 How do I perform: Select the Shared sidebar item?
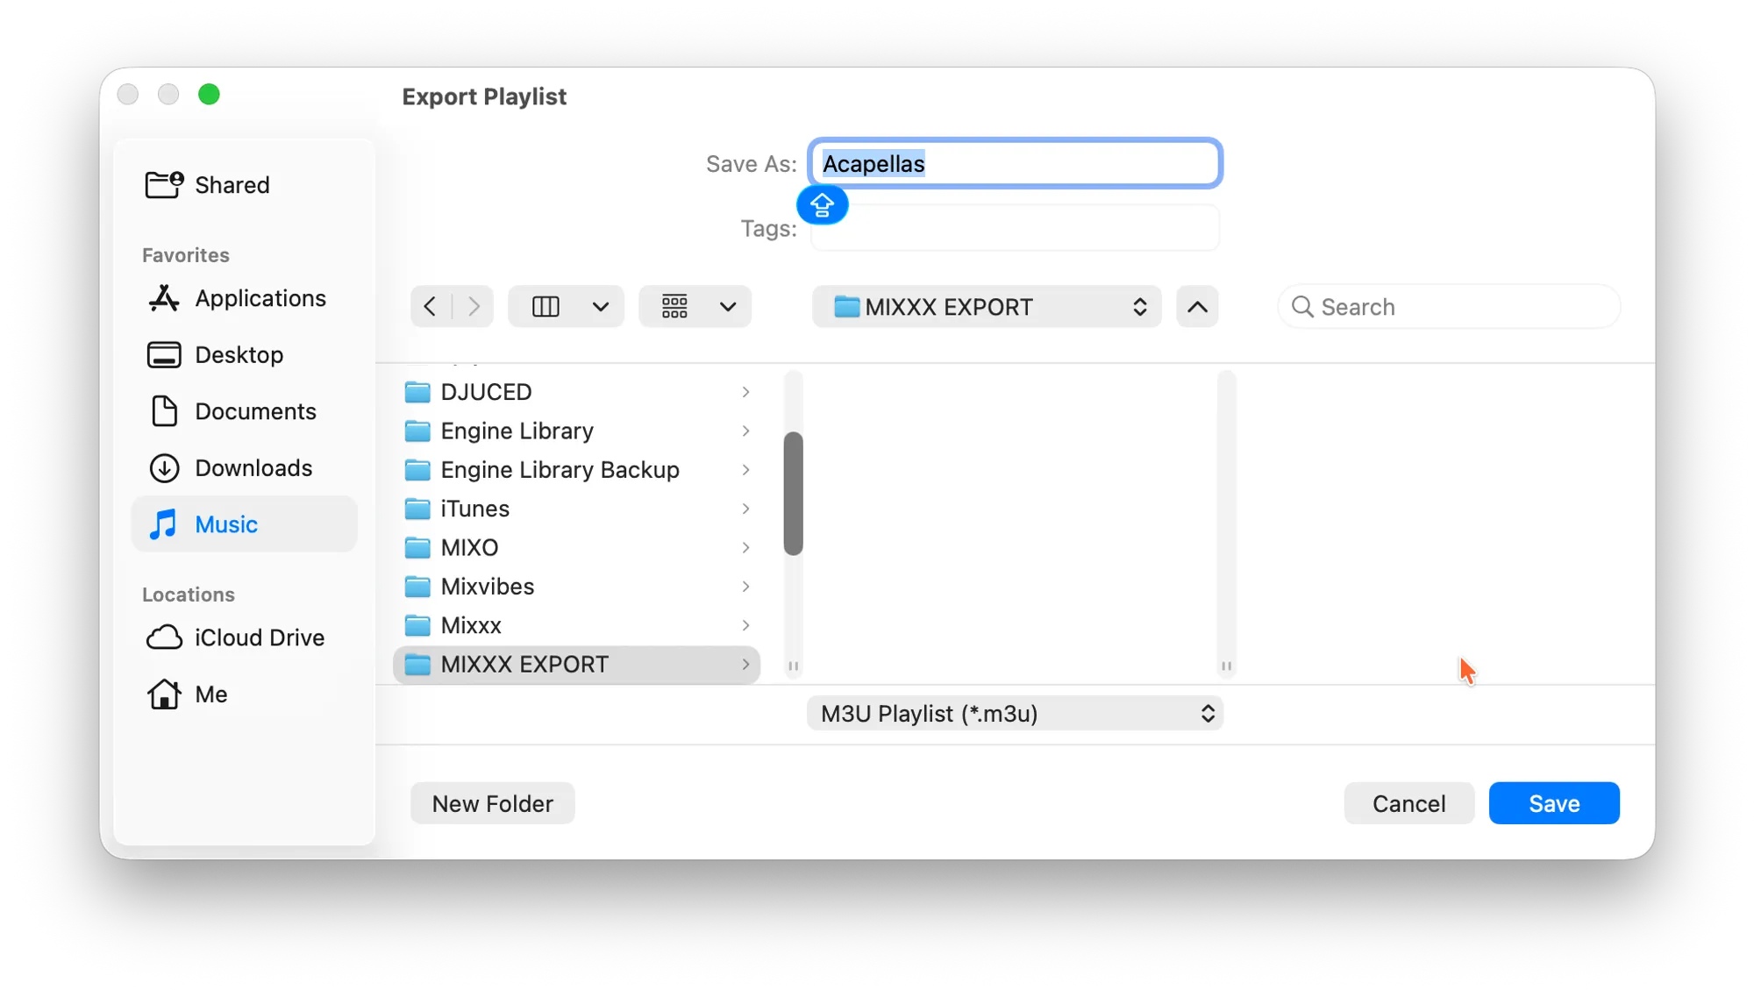[x=232, y=185]
